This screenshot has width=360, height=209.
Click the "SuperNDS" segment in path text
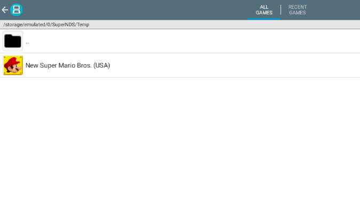(63, 24)
